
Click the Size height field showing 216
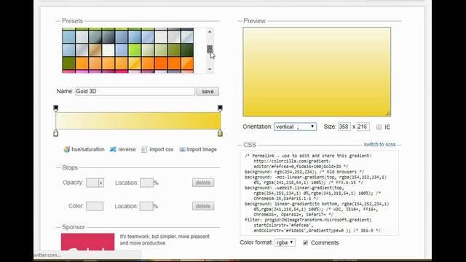[x=363, y=127]
